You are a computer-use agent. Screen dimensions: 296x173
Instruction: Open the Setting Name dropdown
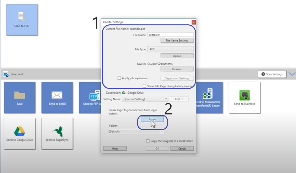pos(145,99)
